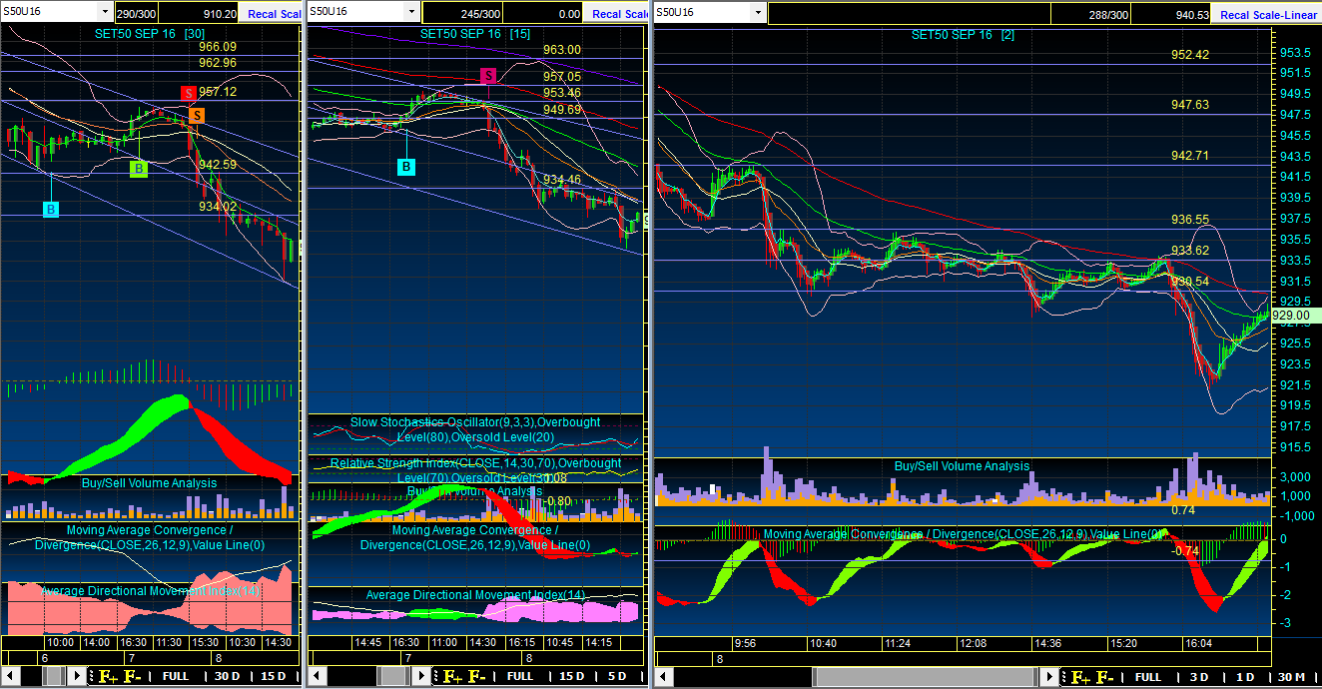Select 15 D range in middle chart toolbar
The width and height of the screenshot is (1322, 689).
click(x=571, y=677)
